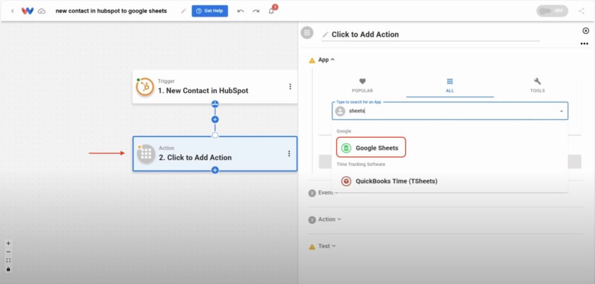Viewport: 595px width, 284px height.
Task: Open trigger node three-dot menu
Action: (x=291, y=87)
